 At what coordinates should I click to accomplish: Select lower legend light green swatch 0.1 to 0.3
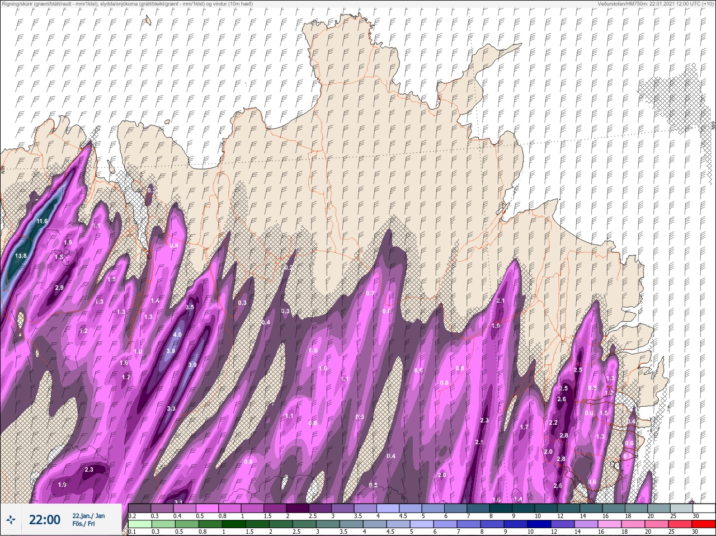click(x=139, y=524)
